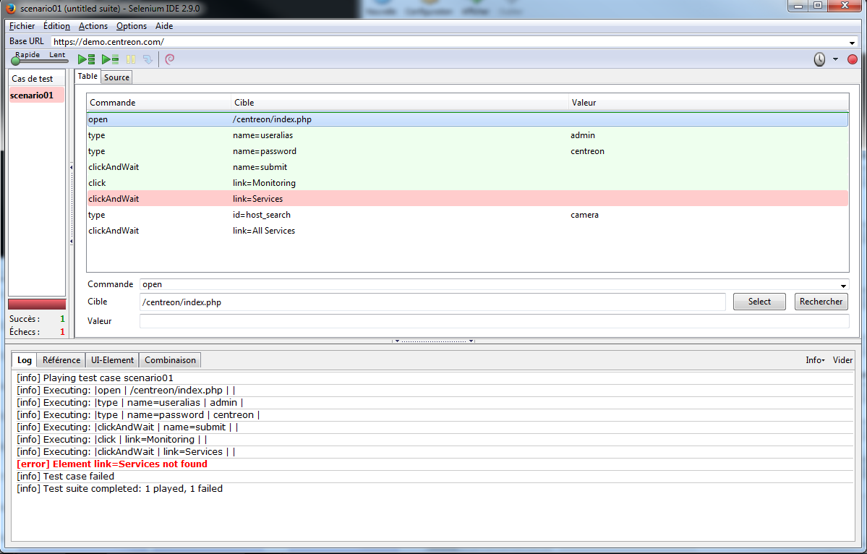Switch to the Table tab
The width and height of the screenshot is (867, 554).
[x=87, y=76]
